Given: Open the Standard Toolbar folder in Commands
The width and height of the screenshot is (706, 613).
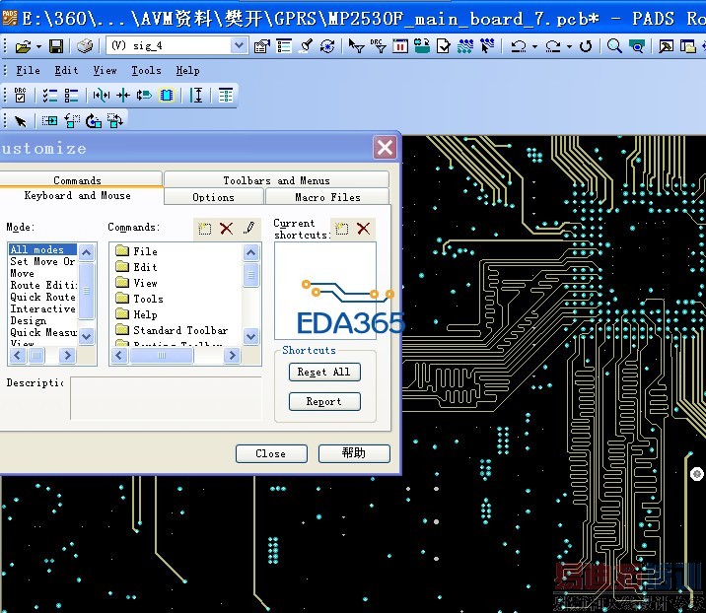Looking at the screenshot, I should coord(179,330).
